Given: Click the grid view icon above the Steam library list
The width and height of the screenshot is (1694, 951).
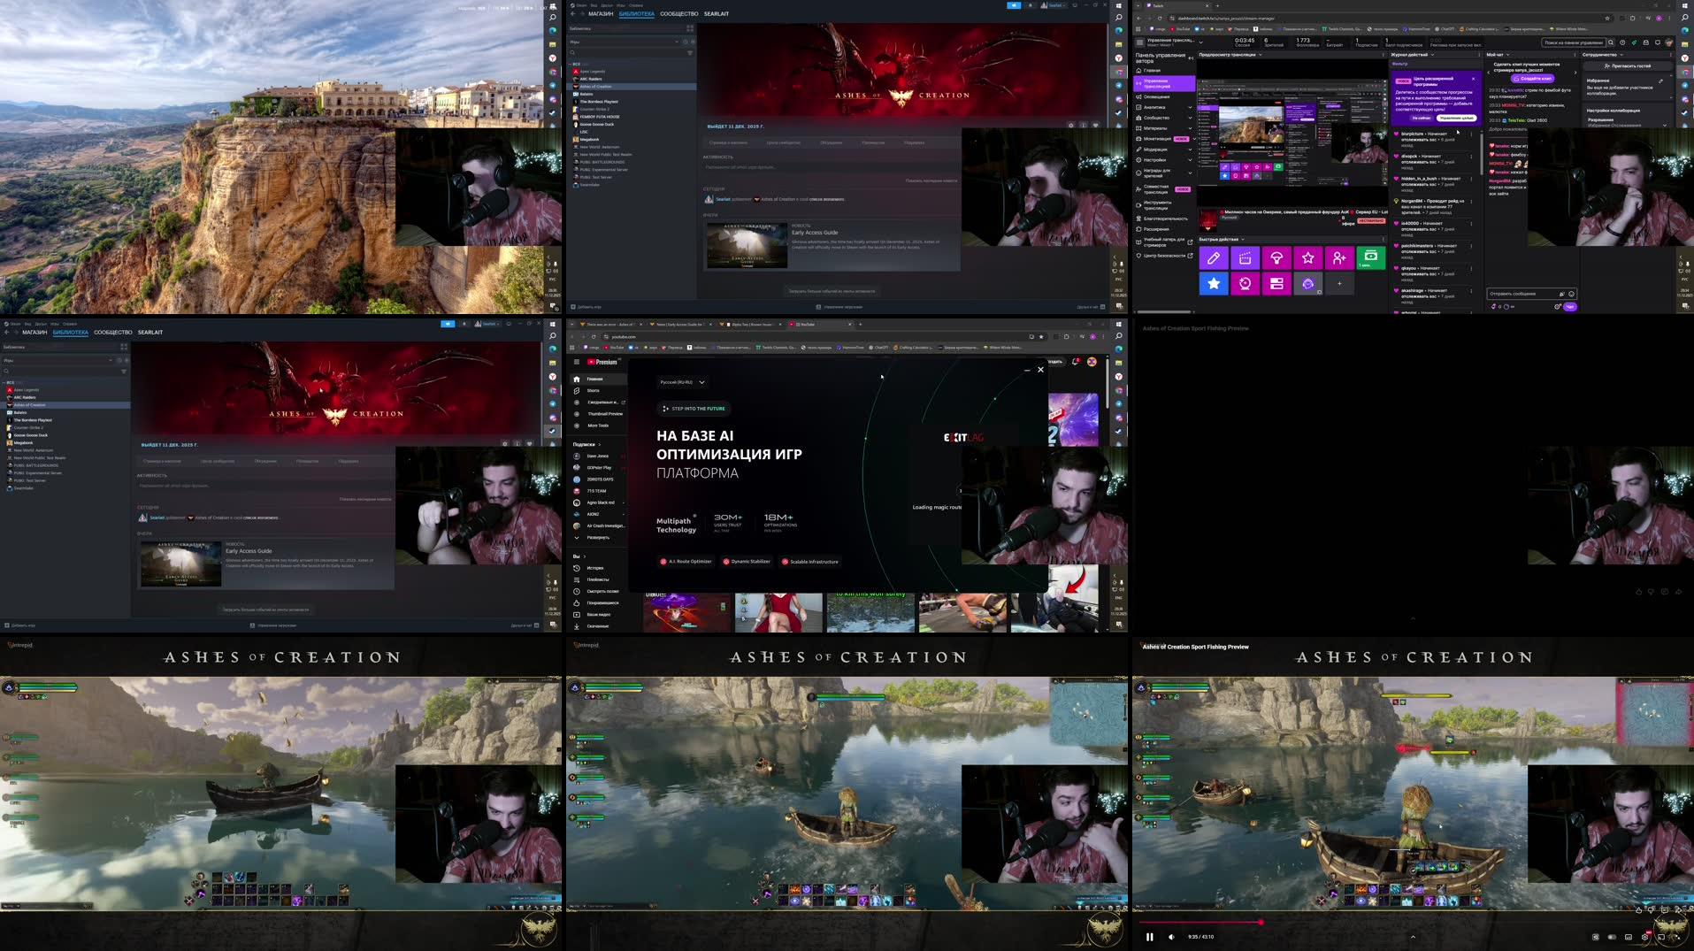Looking at the screenshot, I should [690, 29].
